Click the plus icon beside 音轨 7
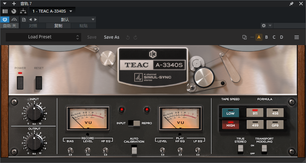The width and height of the screenshot is (306, 163). pos(14,4)
